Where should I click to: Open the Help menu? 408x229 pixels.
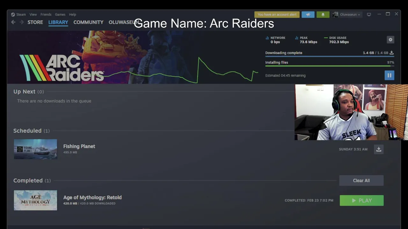(x=73, y=14)
